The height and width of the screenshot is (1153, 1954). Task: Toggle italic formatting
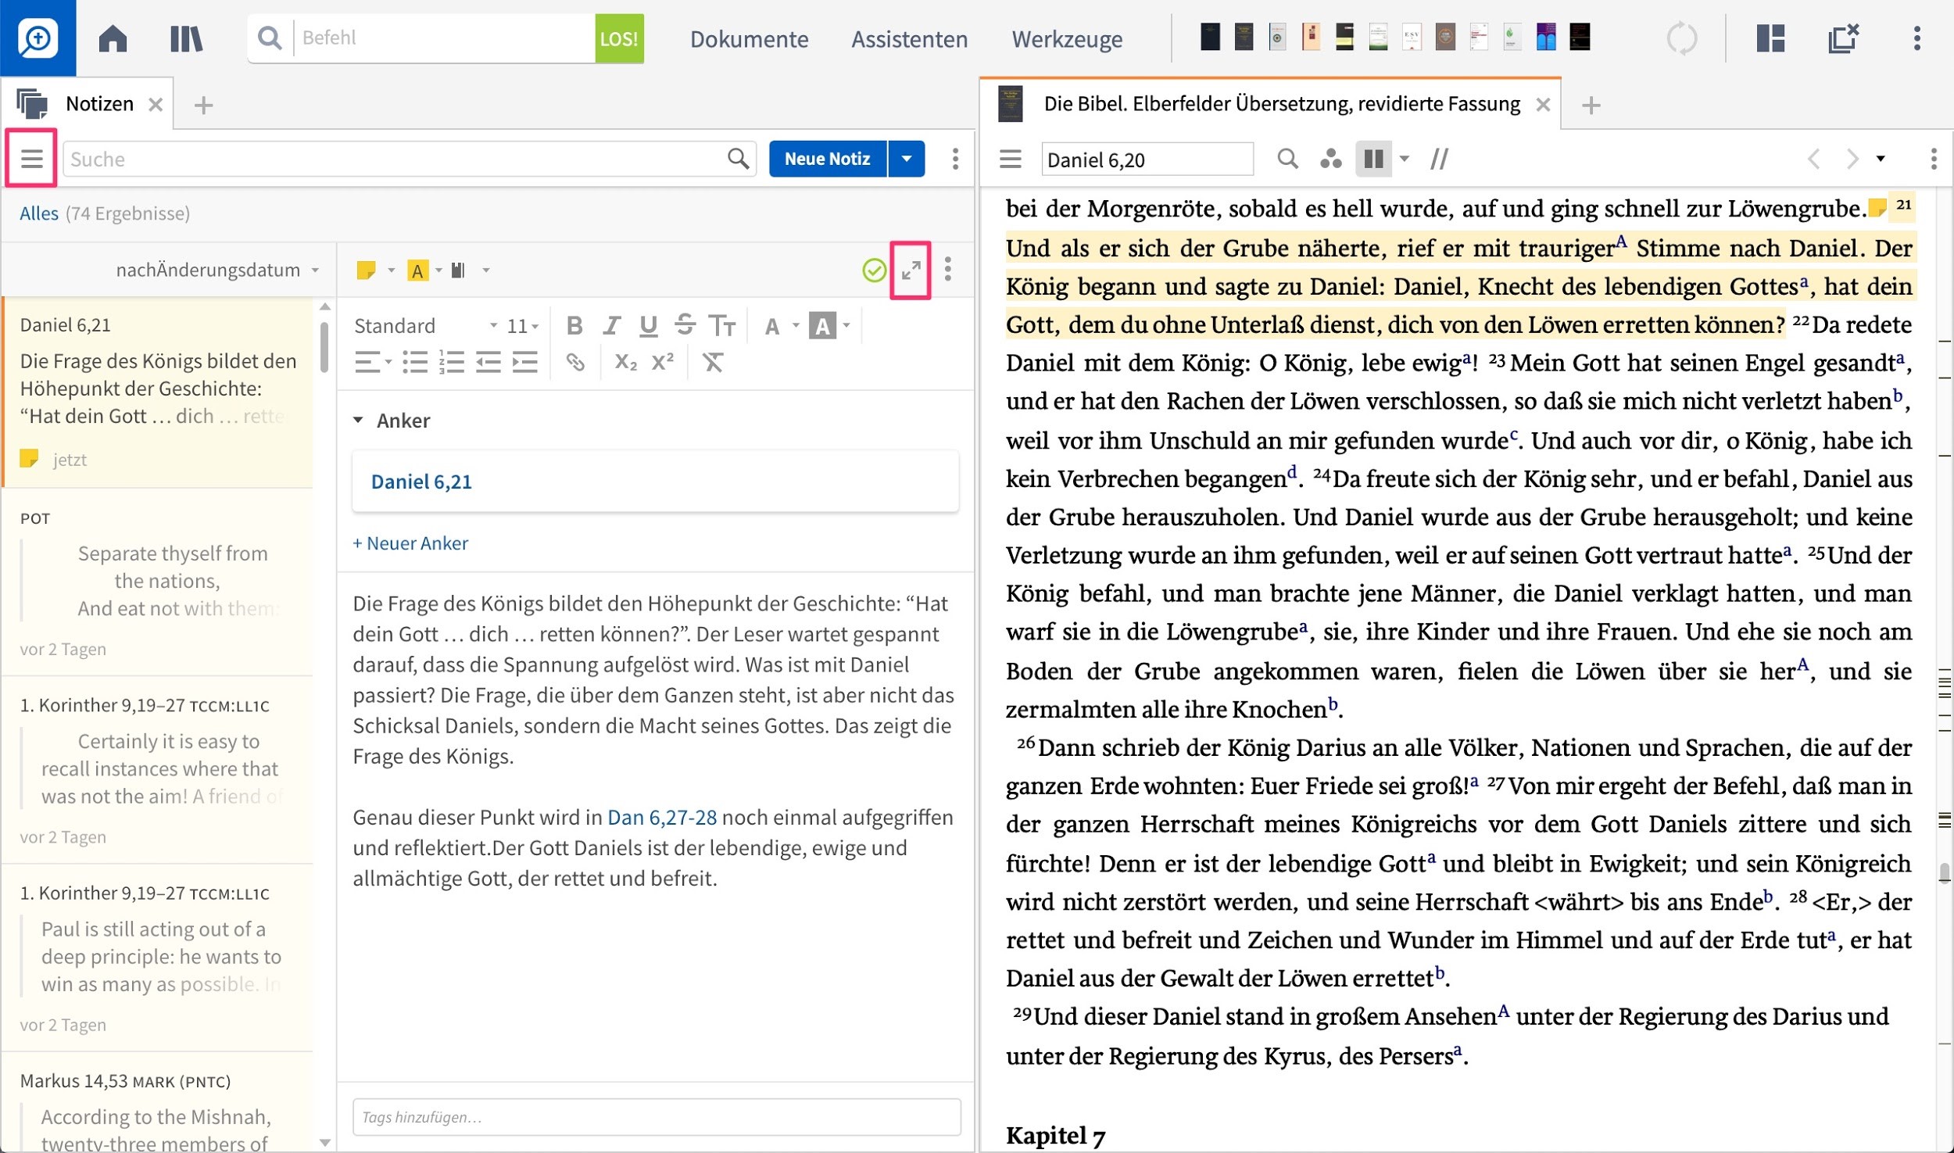point(611,325)
